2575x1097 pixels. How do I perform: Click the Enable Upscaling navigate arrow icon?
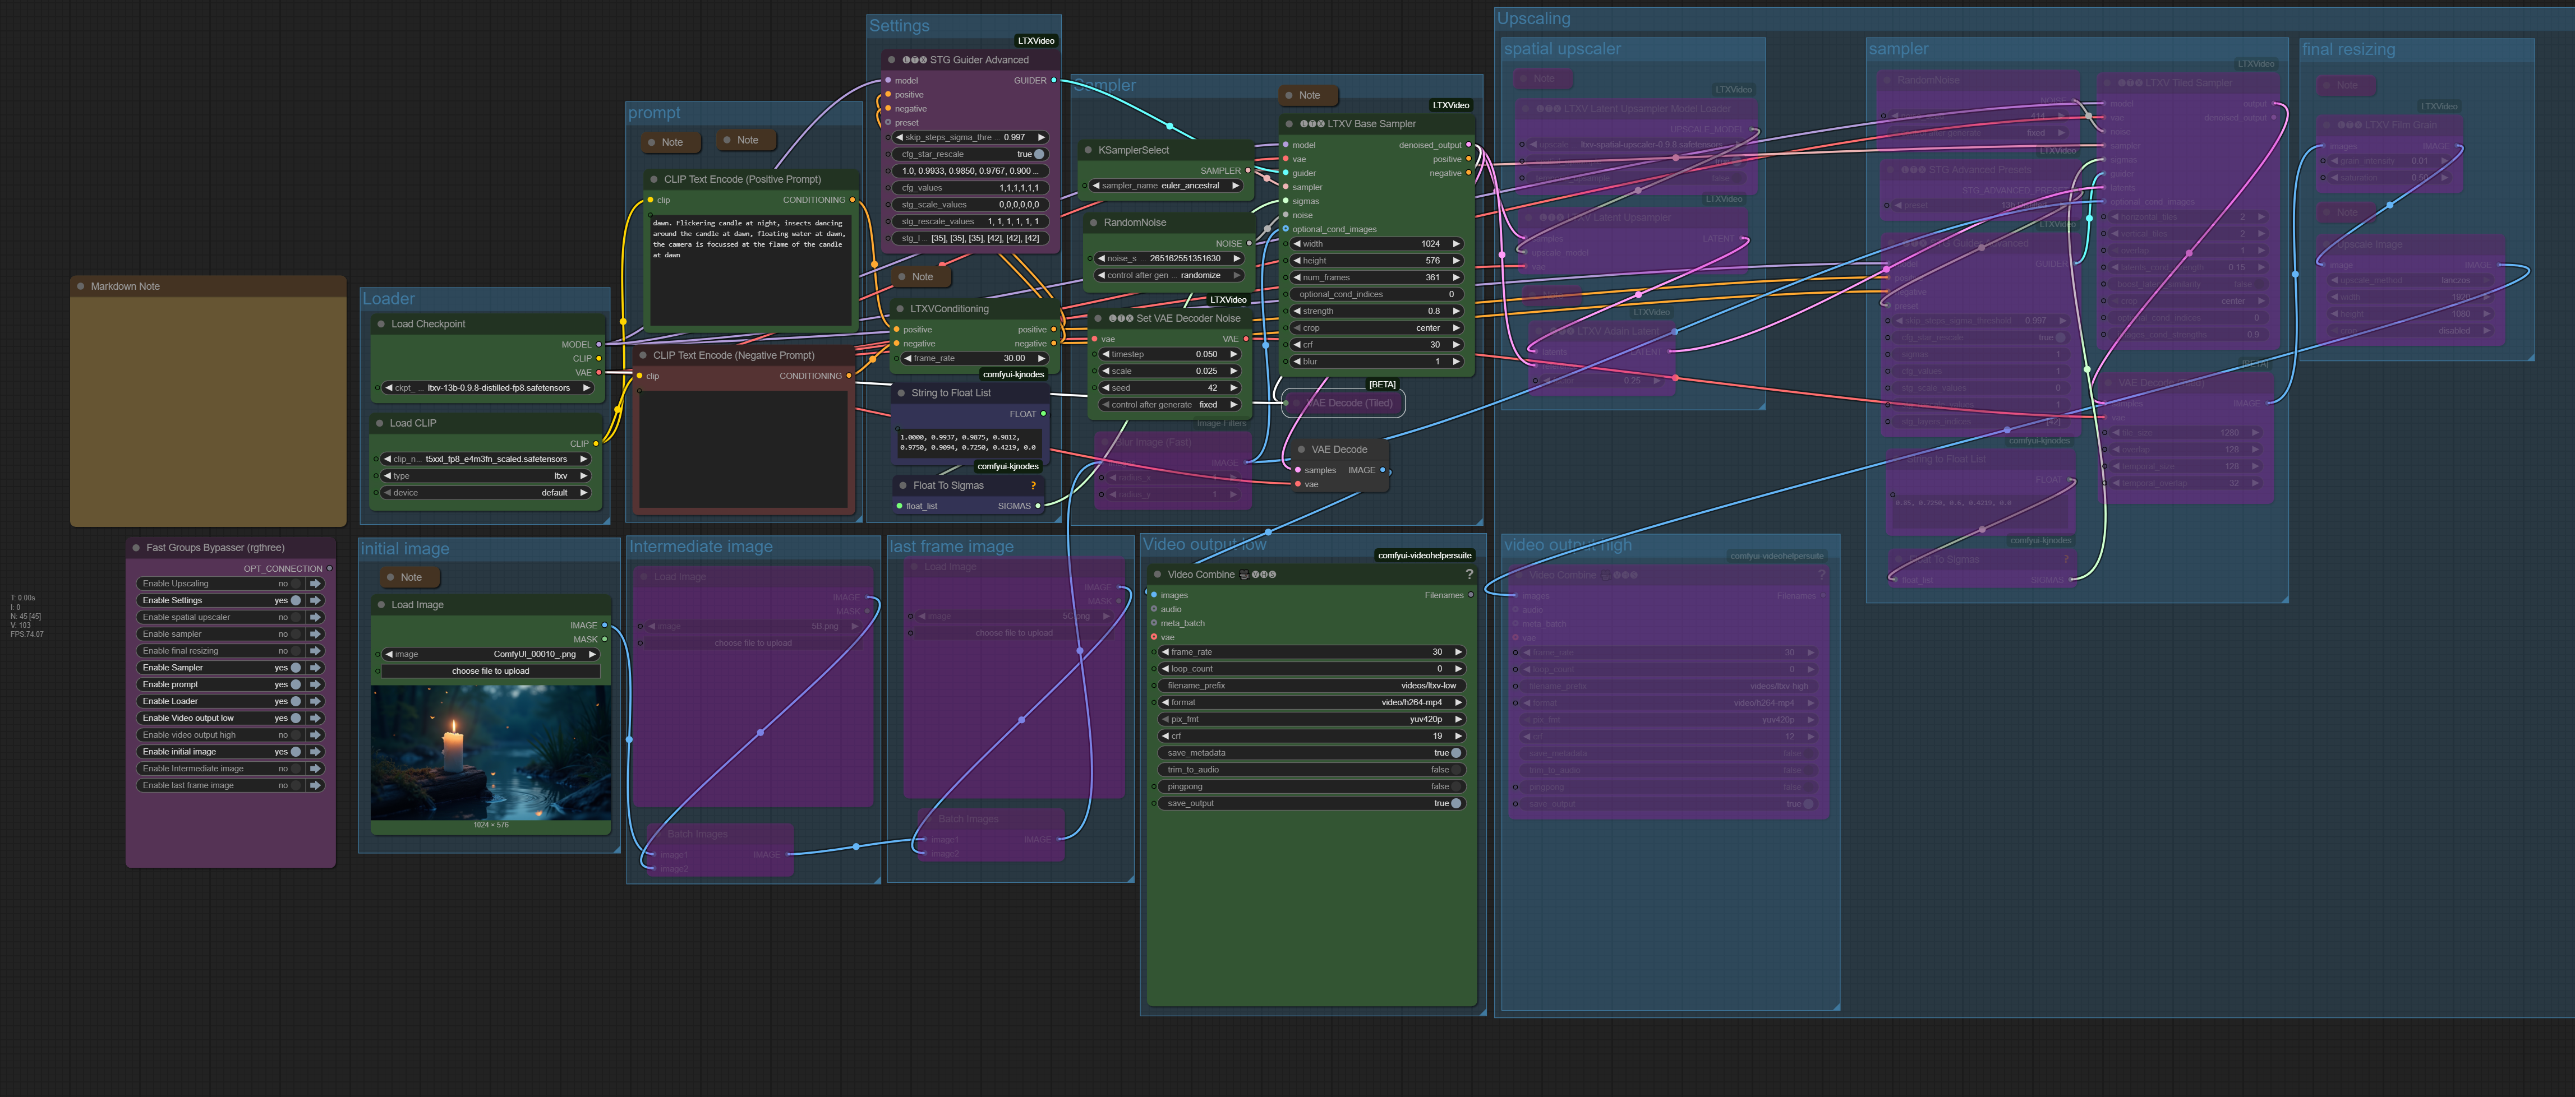tap(316, 584)
